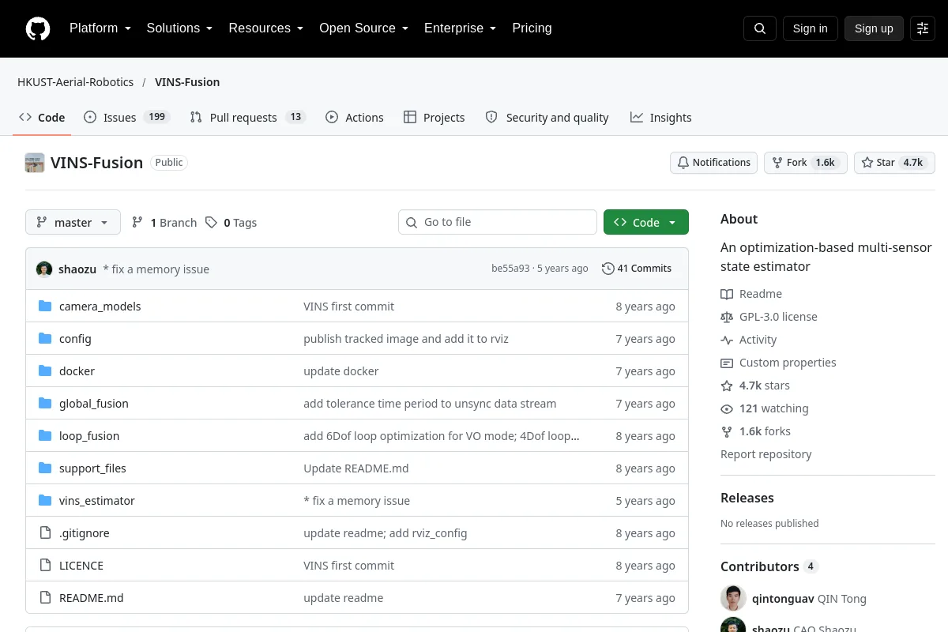Click the Sign in button
948x632 pixels.
[x=811, y=28]
